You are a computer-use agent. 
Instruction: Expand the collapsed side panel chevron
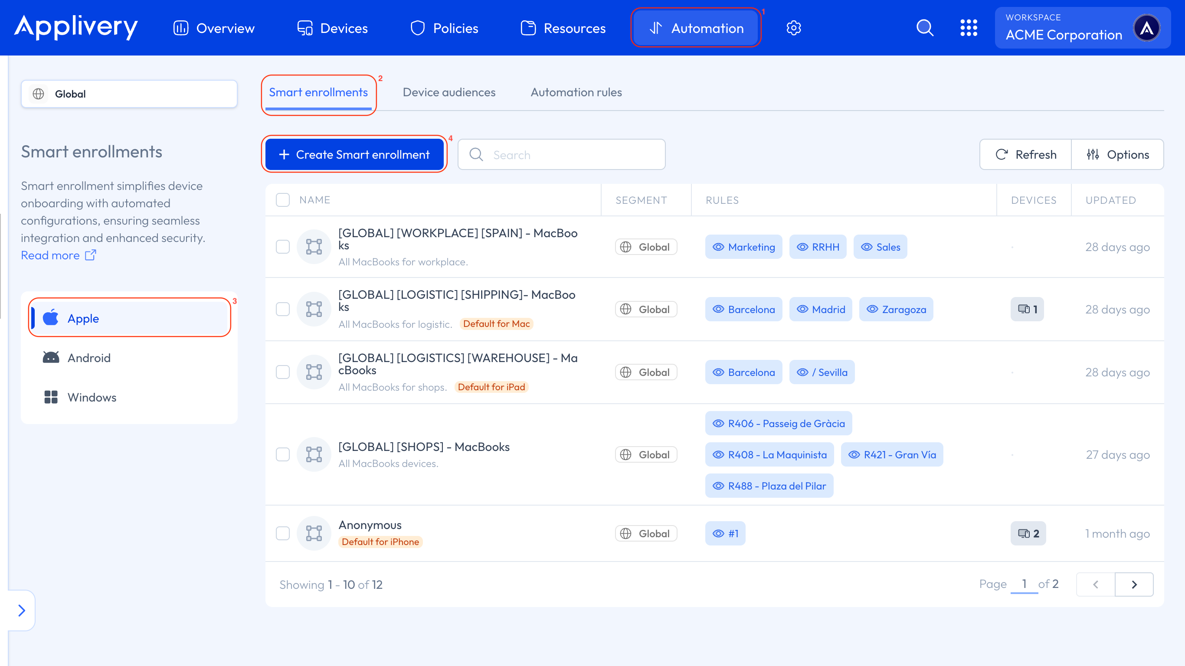point(22,610)
